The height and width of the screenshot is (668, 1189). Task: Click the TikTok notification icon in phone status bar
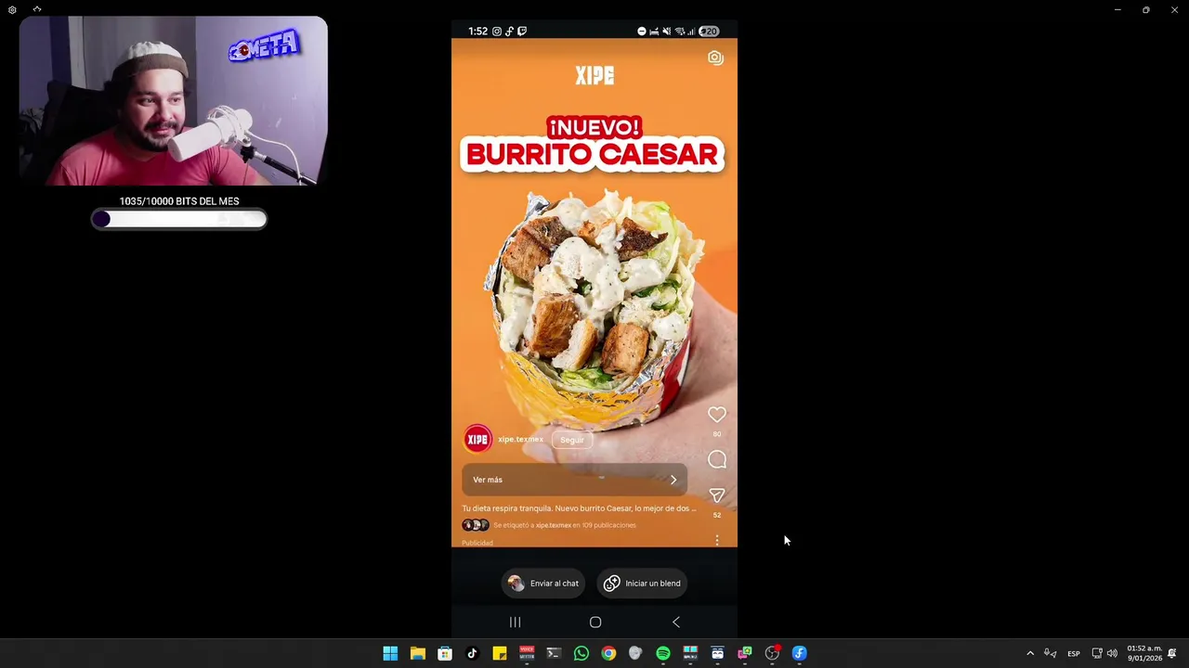click(x=509, y=31)
